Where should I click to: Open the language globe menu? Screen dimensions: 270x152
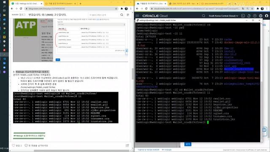261,16
